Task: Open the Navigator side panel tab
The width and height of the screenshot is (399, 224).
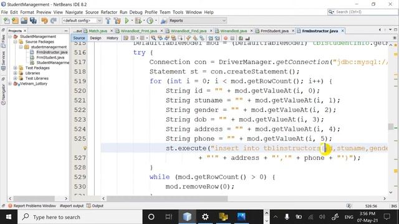Action: point(3,94)
